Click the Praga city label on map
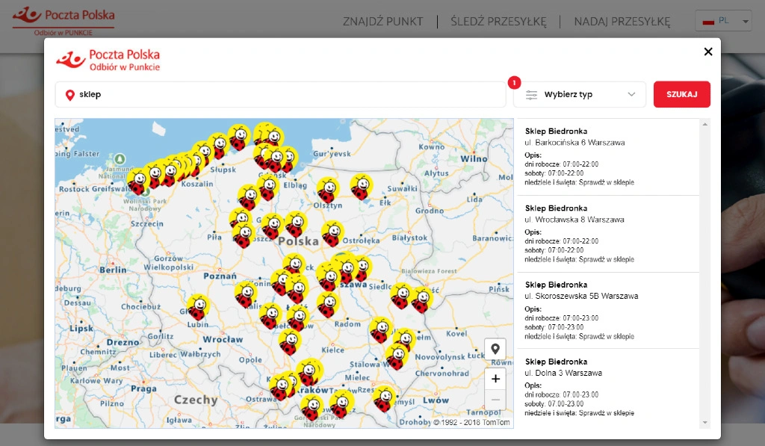Image resolution: width=765 pixels, height=446 pixels. [x=144, y=389]
